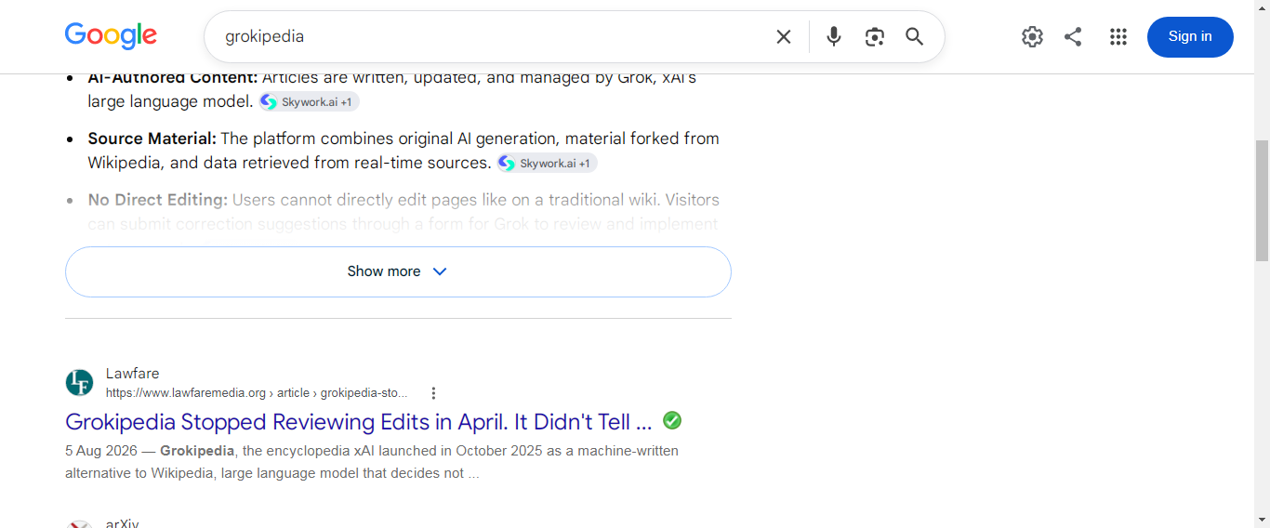Open quick settings gear icon
This screenshot has width=1270, height=528.
click(x=1032, y=36)
